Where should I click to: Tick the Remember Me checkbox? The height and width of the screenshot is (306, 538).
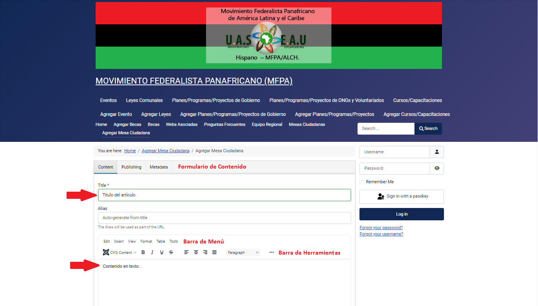362,182
